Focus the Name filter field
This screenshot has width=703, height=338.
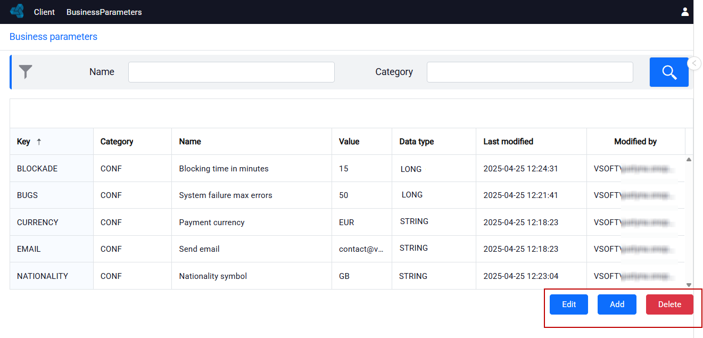click(x=231, y=72)
